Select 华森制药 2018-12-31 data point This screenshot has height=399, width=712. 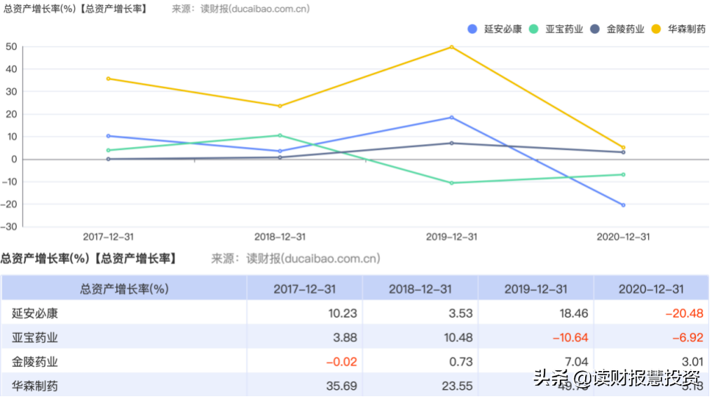point(280,106)
